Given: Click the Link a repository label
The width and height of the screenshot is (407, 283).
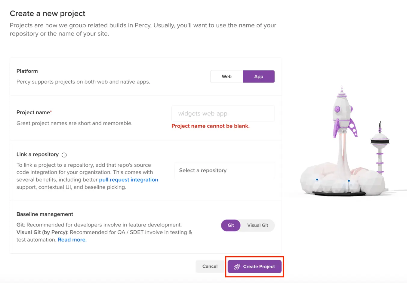Looking at the screenshot, I should 38,155.
